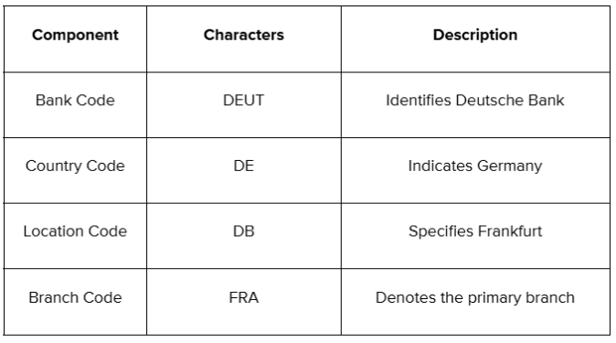Select the Indicates Germany description
616x343 pixels.
click(475, 166)
